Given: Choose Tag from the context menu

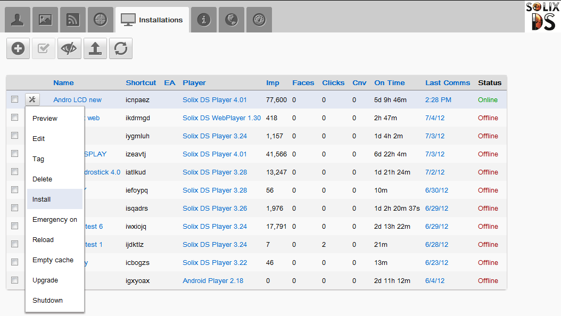Looking at the screenshot, I should point(55,159).
